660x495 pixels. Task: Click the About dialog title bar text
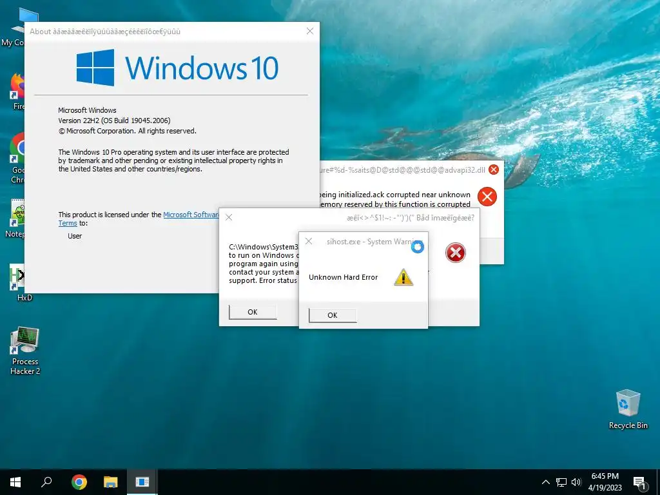click(105, 32)
